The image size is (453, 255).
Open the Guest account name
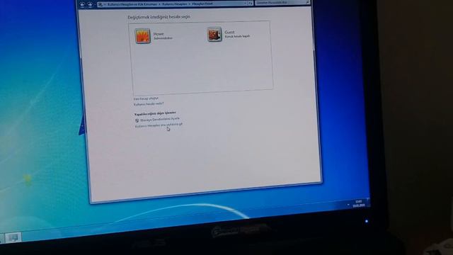tap(229, 32)
